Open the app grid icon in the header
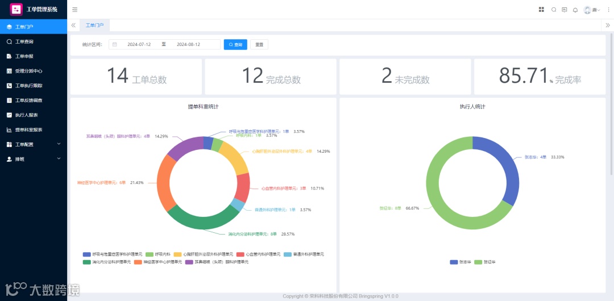Screen dimensions: 614x301 542,10
